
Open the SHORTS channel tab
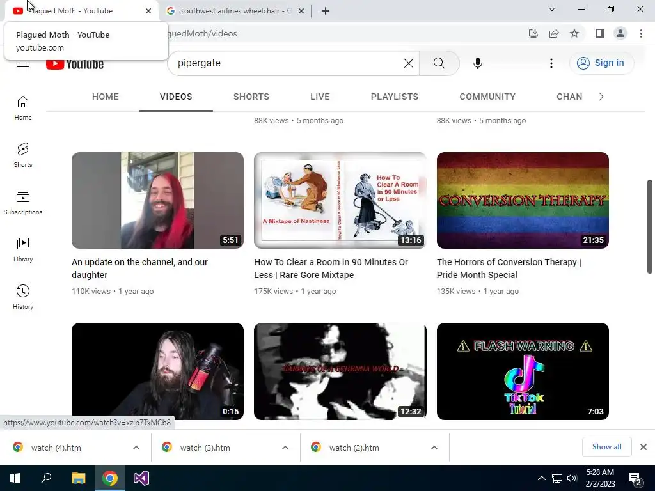251,97
